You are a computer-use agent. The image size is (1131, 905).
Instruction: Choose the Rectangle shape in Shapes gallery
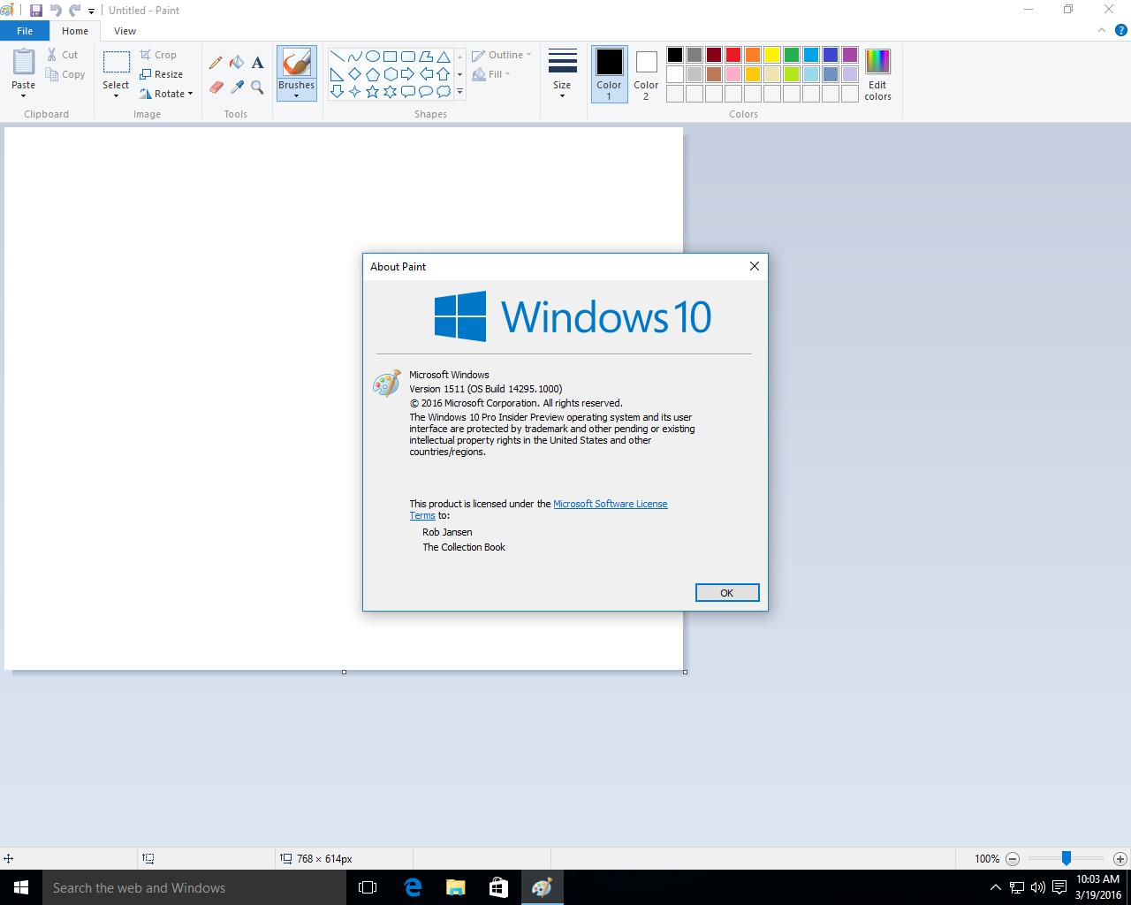(x=390, y=56)
